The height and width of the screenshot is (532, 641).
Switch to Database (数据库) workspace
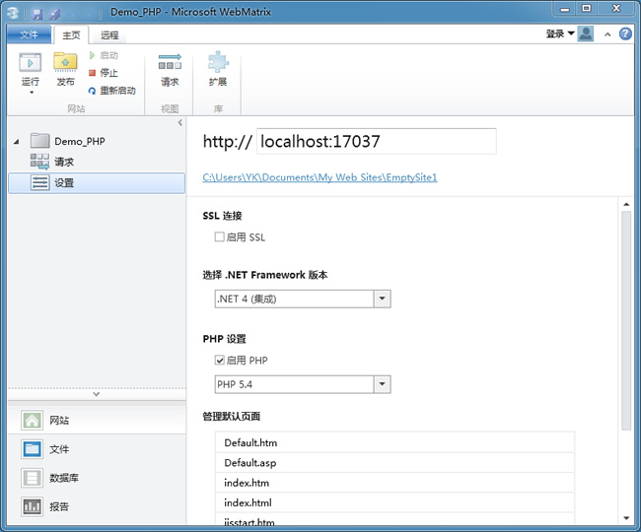pyautogui.click(x=34, y=478)
